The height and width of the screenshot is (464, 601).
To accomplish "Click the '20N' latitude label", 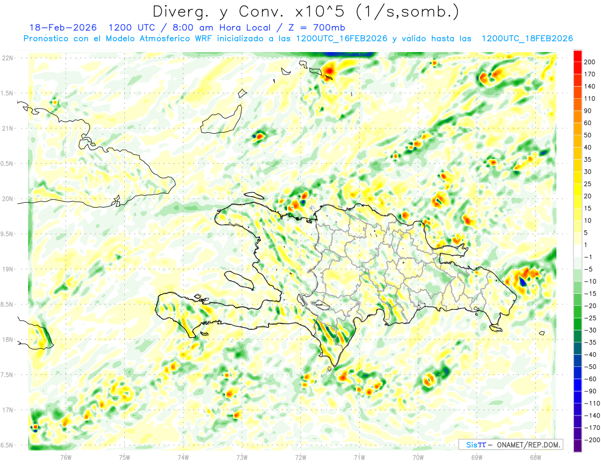I will point(7,199).
